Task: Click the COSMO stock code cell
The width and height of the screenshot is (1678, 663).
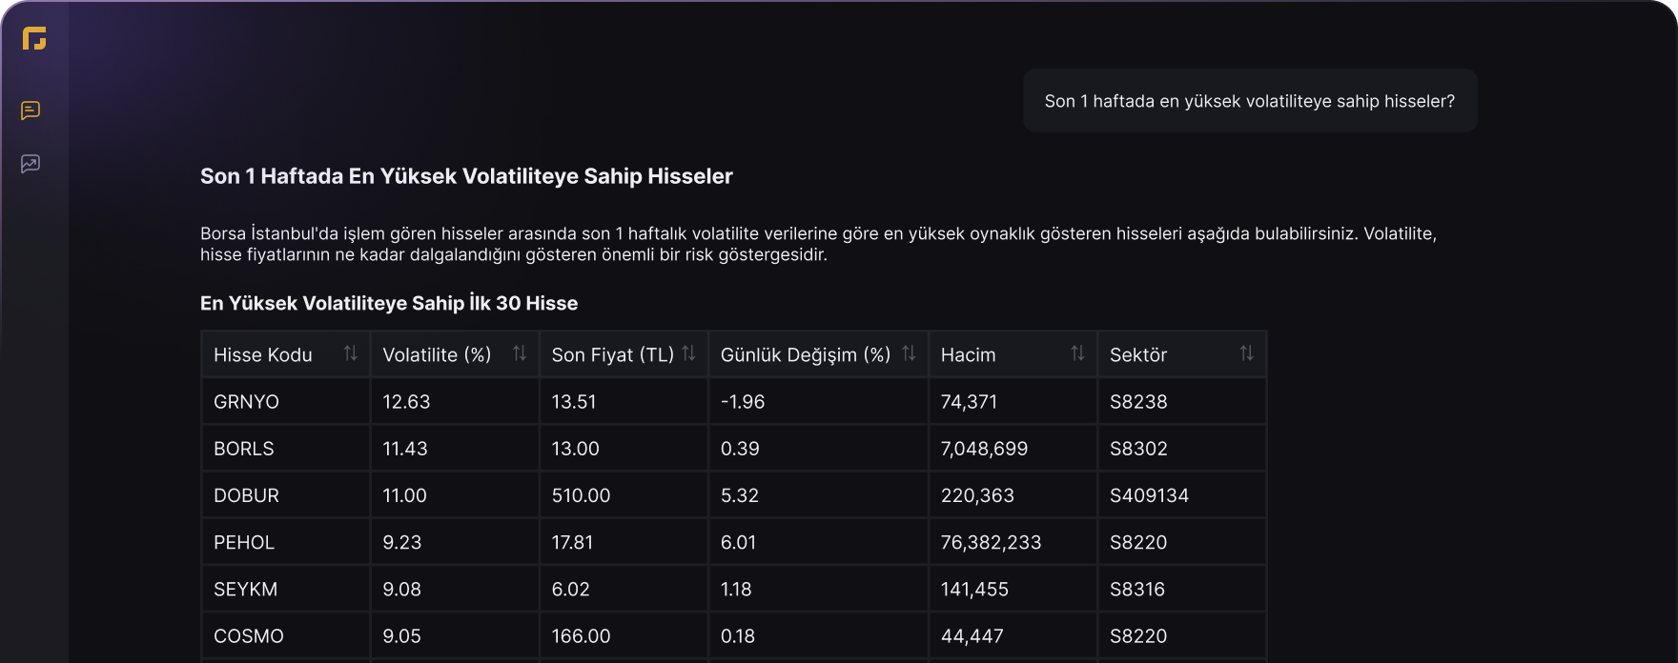Action: pyautogui.click(x=286, y=635)
